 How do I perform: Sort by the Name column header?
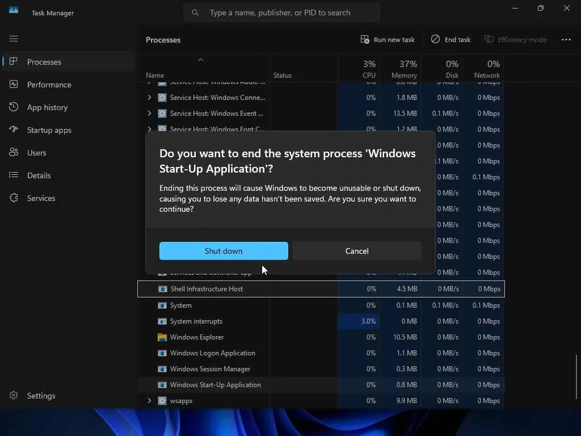pos(203,69)
